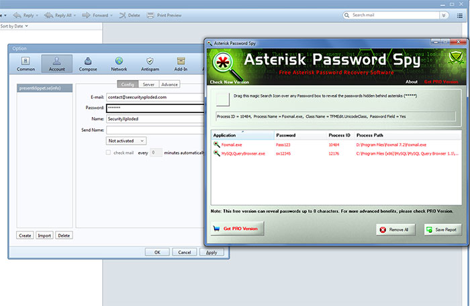Sort by the Process ID column header

coord(340,135)
